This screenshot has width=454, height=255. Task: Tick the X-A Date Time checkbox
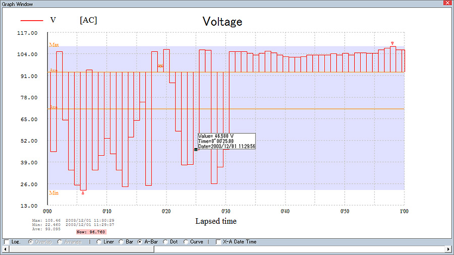click(218, 242)
